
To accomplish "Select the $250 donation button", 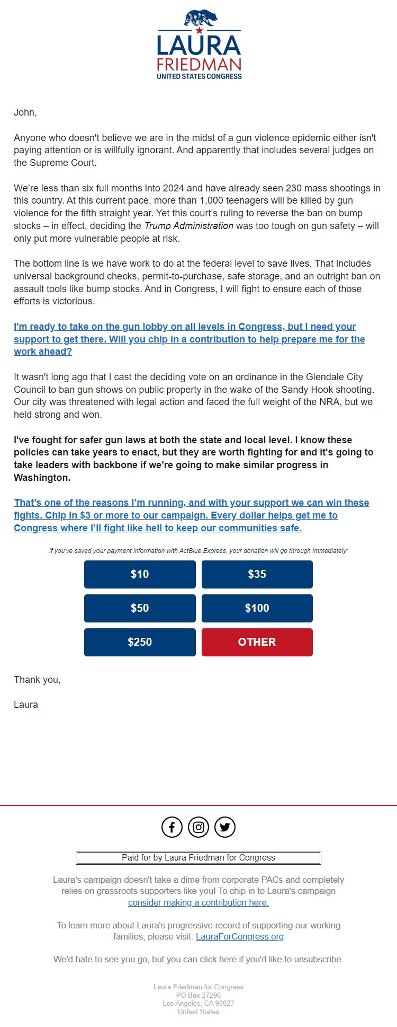I will tap(140, 642).
